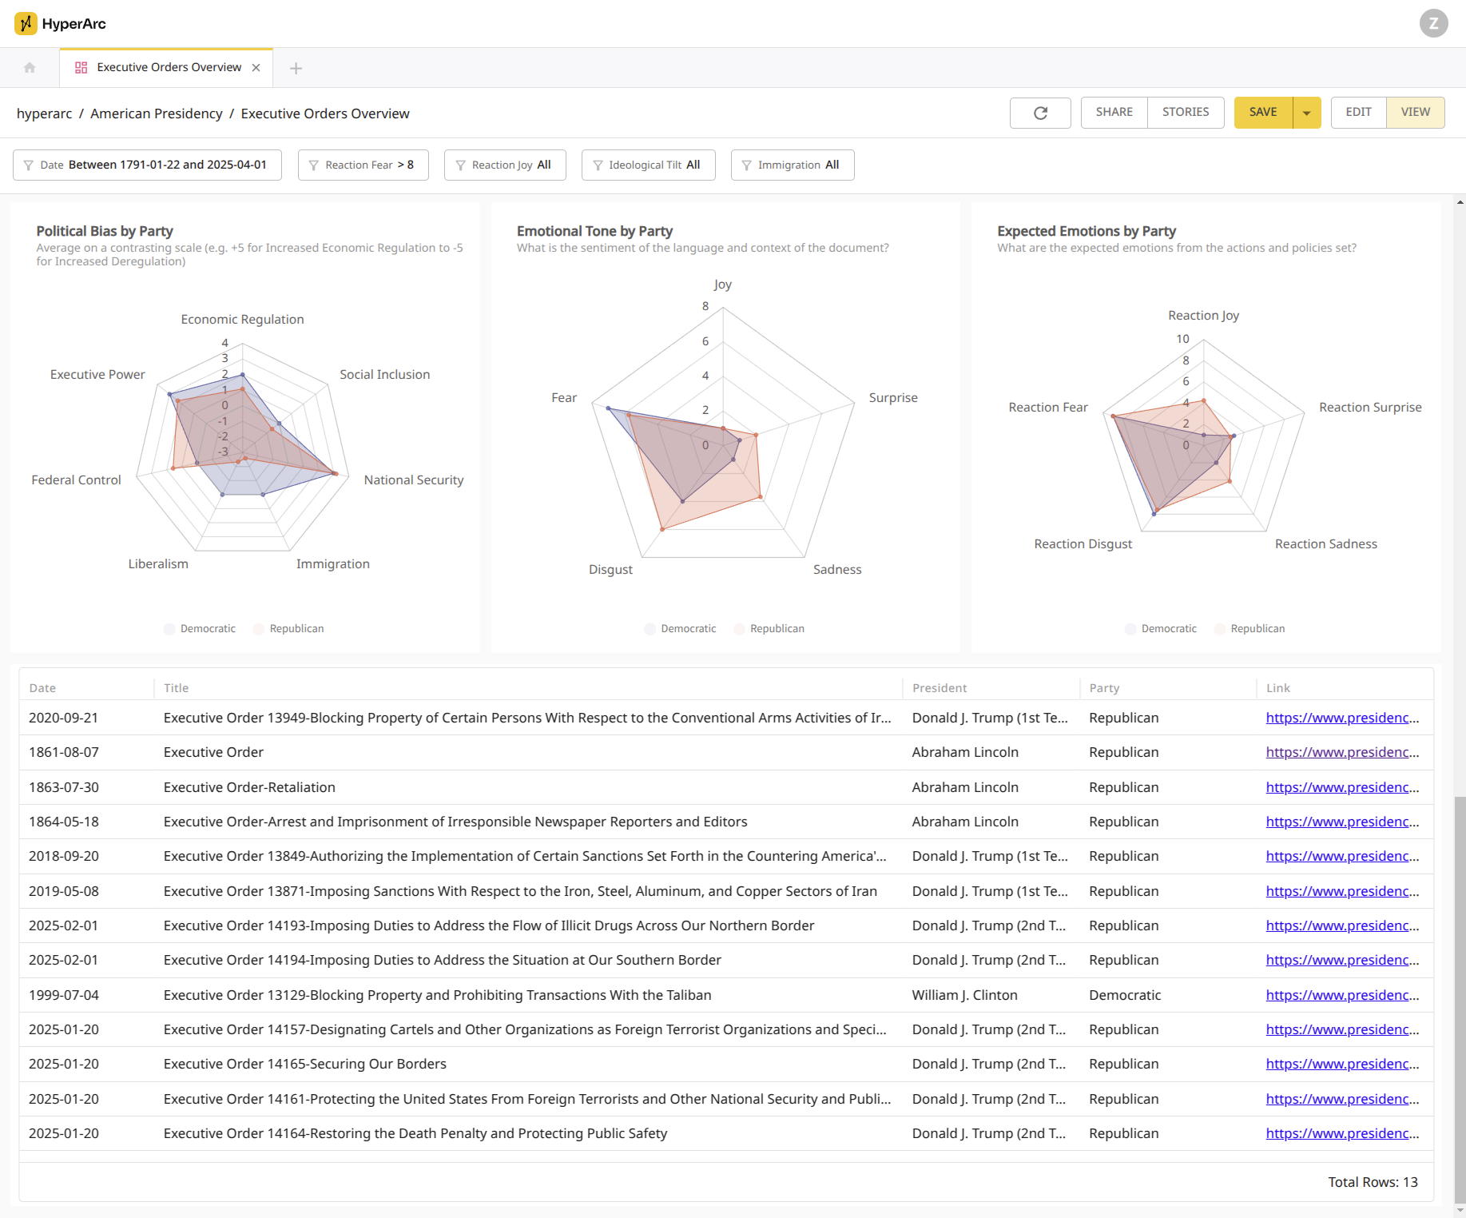Click the National Security axis label
This screenshot has height=1218, width=1466.
click(x=414, y=480)
